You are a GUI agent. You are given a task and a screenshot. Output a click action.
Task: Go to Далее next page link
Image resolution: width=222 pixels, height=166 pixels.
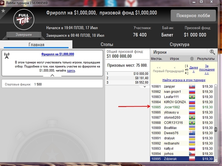click(x=193, y=69)
